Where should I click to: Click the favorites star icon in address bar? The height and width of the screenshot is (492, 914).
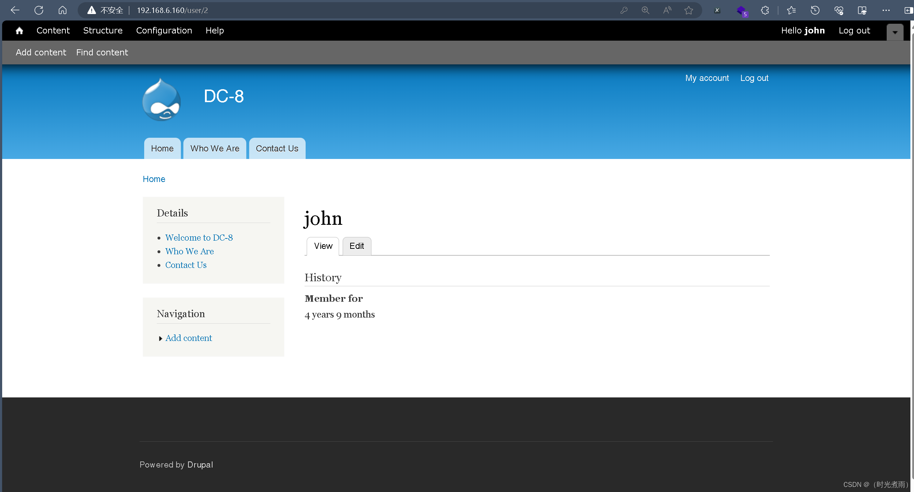pos(689,10)
